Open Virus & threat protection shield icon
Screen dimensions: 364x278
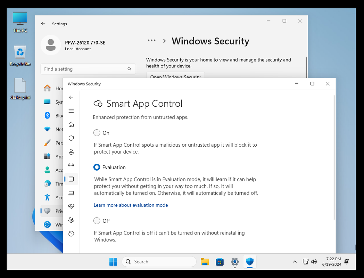click(71, 138)
